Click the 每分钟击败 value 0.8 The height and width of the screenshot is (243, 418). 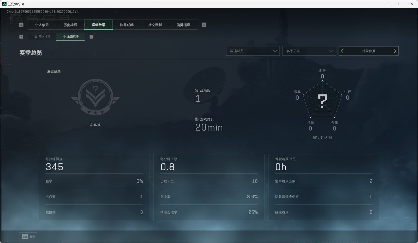[x=168, y=167]
